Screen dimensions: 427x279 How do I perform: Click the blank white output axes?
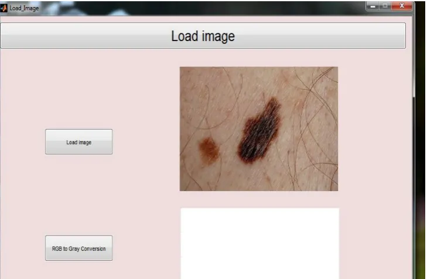(x=260, y=243)
